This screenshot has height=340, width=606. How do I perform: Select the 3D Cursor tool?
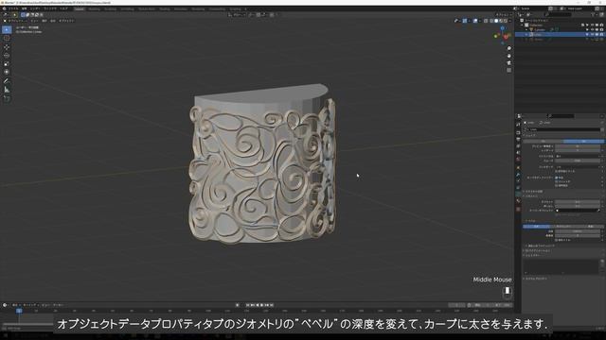point(7,38)
